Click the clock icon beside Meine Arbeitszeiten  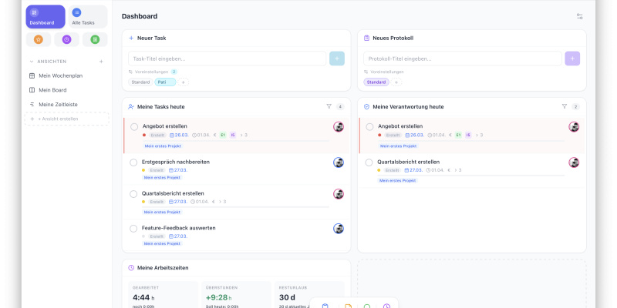click(x=131, y=268)
